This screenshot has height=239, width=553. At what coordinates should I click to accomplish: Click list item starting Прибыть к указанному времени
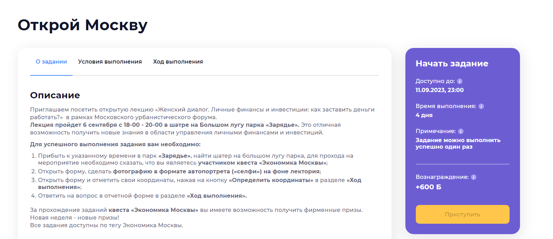pyautogui.click(x=196, y=159)
